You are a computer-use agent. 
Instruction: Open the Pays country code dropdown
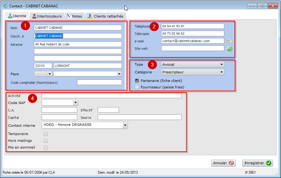[43, 74]
